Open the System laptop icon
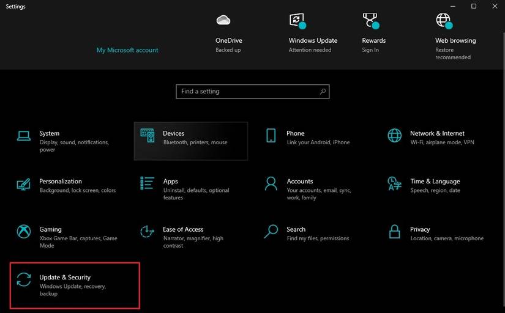This screenshot has width=505, height=313. [x=23, y=136]
